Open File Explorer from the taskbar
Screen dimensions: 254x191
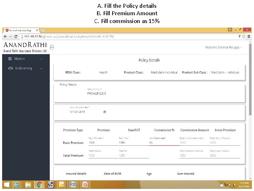28,185
